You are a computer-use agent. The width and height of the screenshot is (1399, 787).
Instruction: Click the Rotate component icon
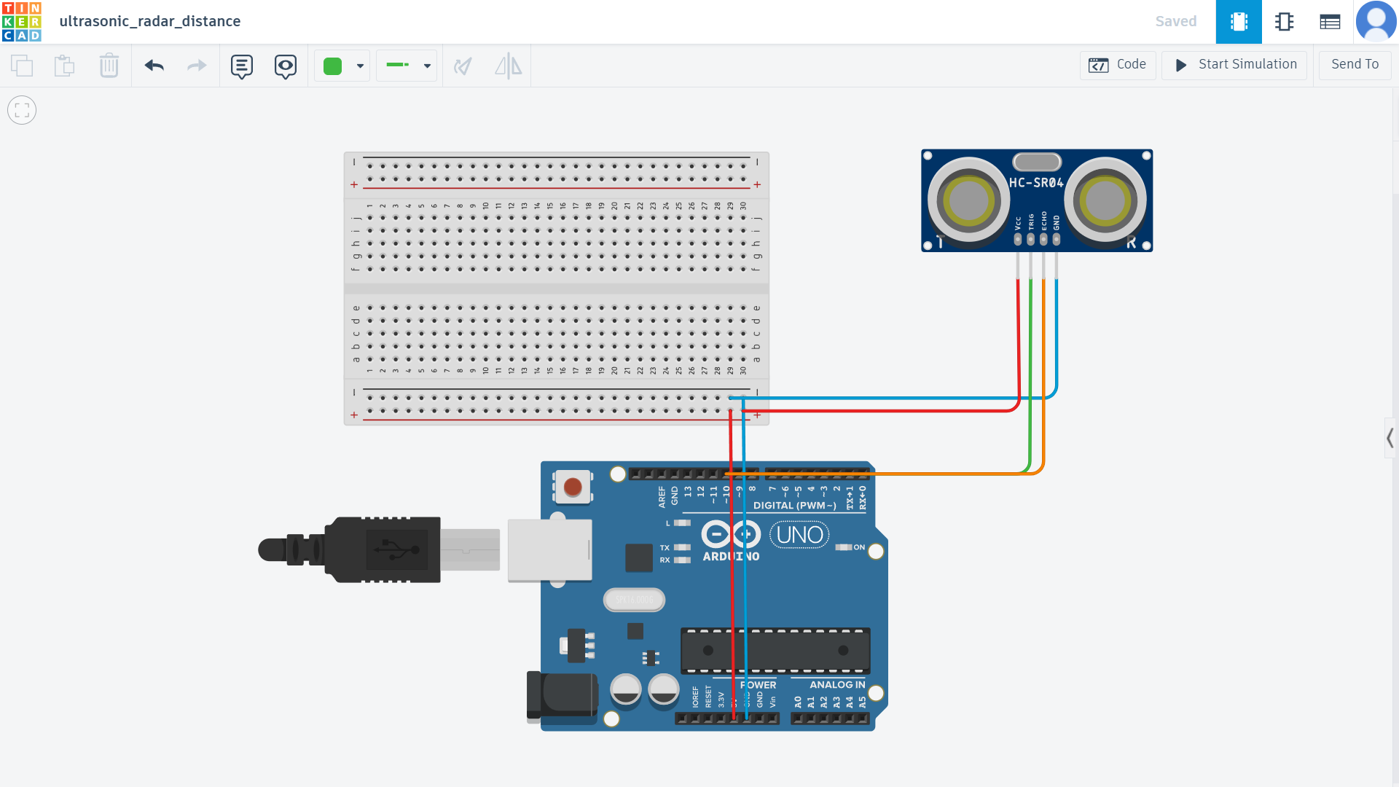463,66
